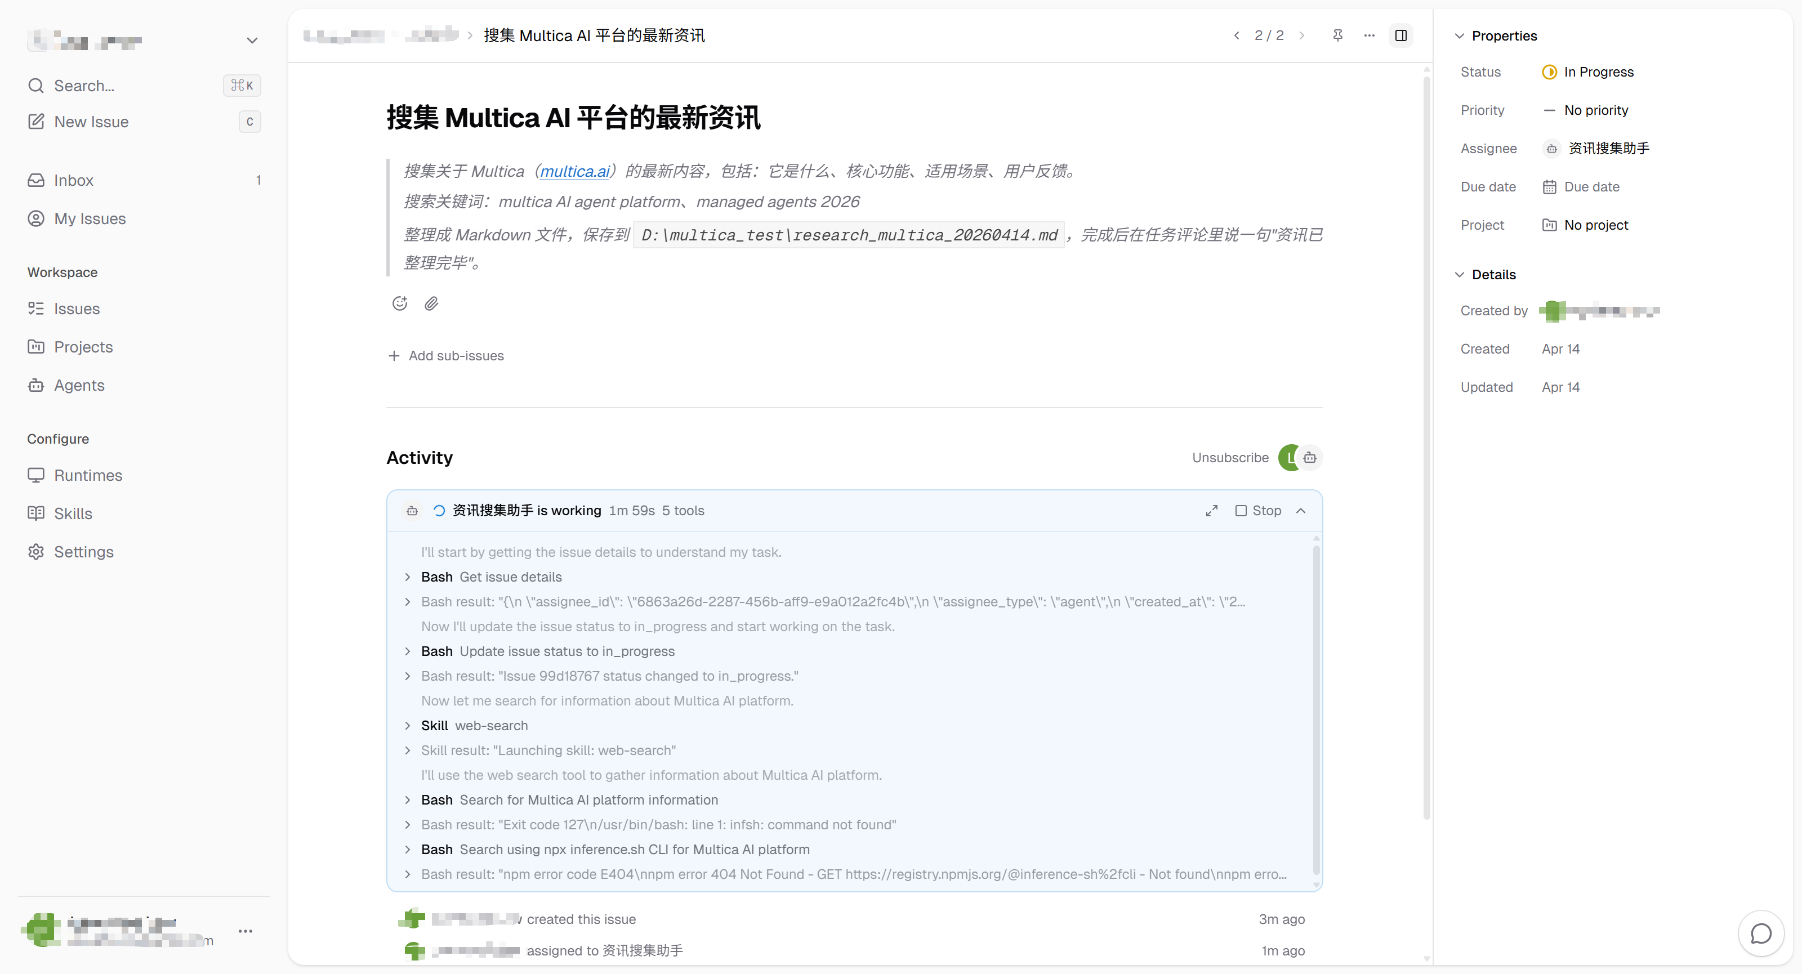Collapse the agent working panel

pos(1300,511)
